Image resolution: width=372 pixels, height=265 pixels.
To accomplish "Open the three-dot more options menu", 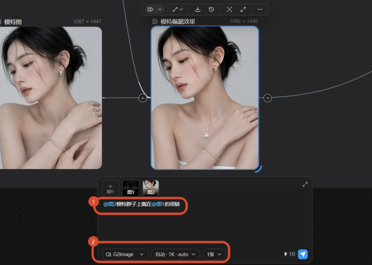I will 260,9.
